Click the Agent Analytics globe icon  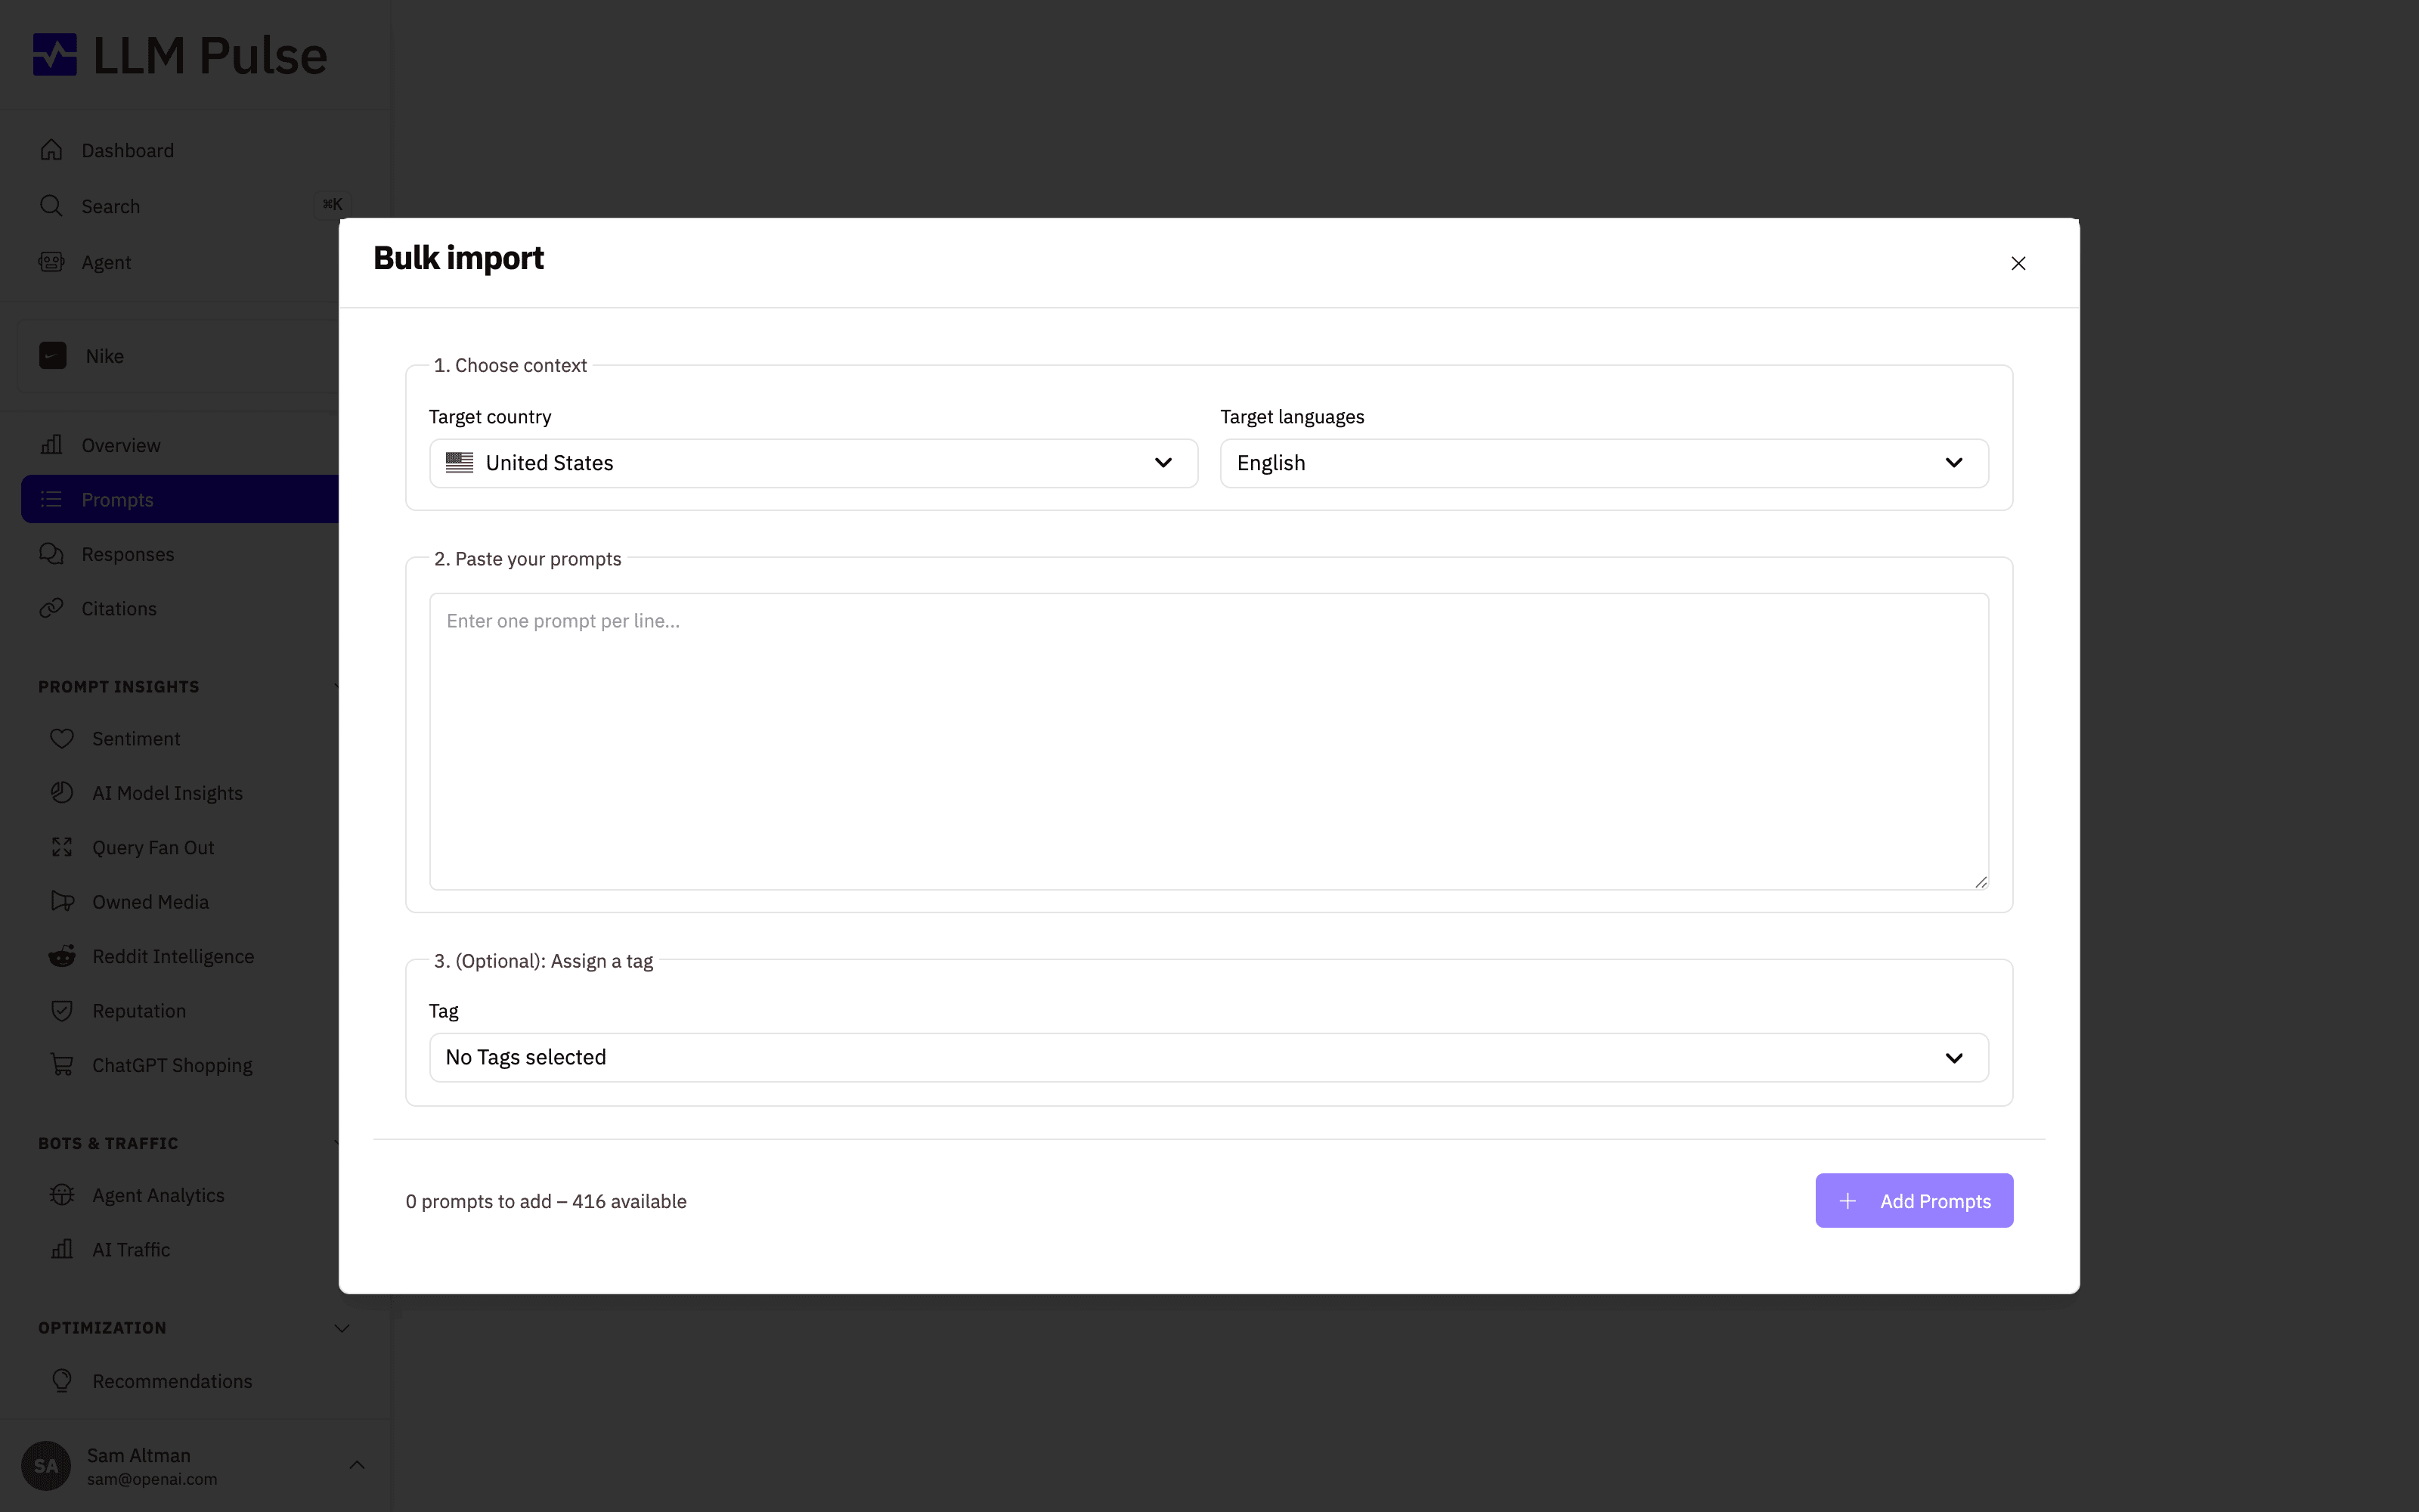tap(62, 1195)
